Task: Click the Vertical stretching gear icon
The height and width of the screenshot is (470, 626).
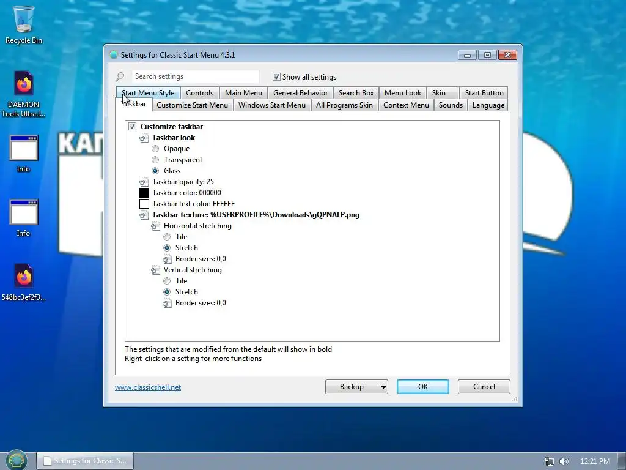Action: click(155, 270)
